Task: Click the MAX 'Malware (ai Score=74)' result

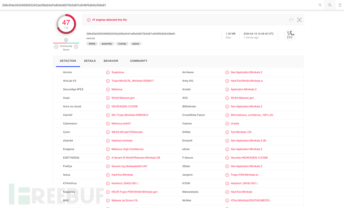Action: coord(125,201)
